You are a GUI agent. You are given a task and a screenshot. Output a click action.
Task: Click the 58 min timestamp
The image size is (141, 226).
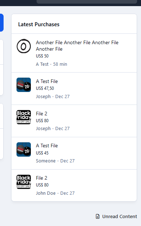coord(60,64)
